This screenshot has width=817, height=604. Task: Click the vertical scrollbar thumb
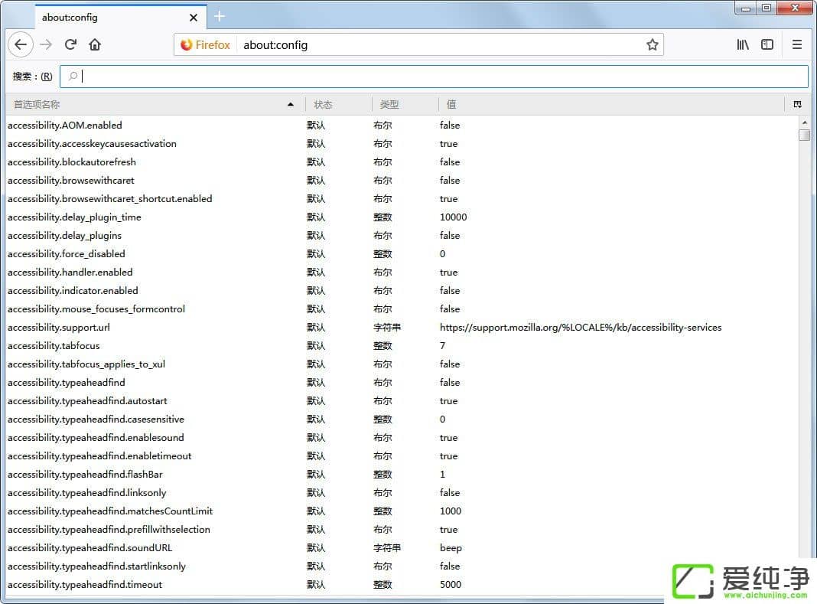click(x=805, y=135)
